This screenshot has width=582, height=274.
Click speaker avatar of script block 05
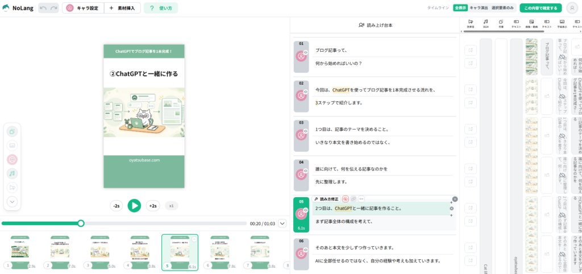coord(301,214)
